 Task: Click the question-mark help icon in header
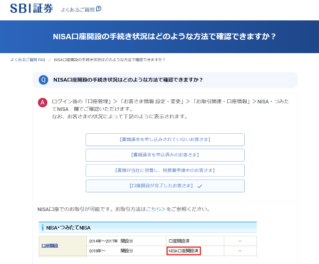tap(98, 9)
